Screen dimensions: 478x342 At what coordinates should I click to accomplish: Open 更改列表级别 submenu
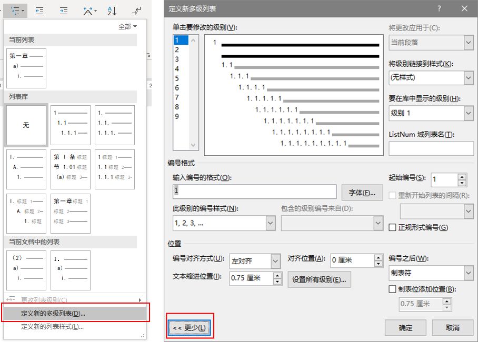[x=74, y=300]
